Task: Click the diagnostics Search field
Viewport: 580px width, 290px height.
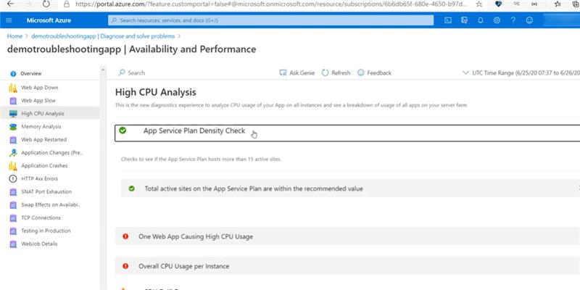Action: [x=136, y=73]
